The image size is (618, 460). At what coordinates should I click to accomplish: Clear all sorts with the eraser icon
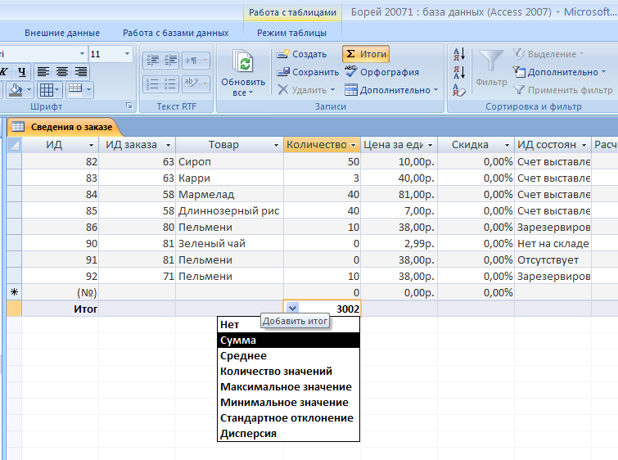point(458,90)
